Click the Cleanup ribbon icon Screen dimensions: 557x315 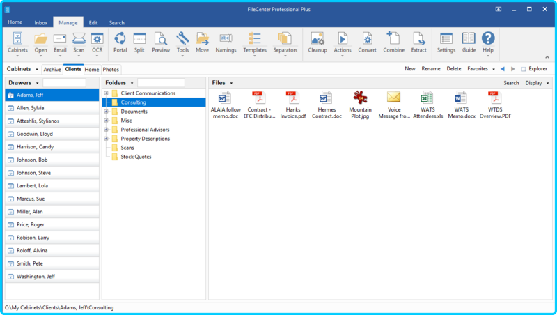317,43
